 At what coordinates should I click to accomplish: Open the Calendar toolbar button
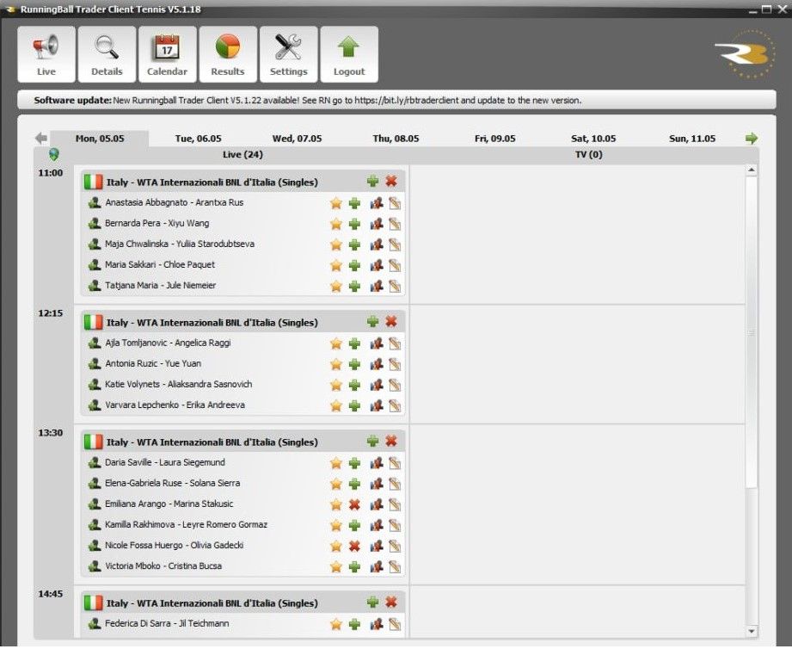[x=167, y=54]
